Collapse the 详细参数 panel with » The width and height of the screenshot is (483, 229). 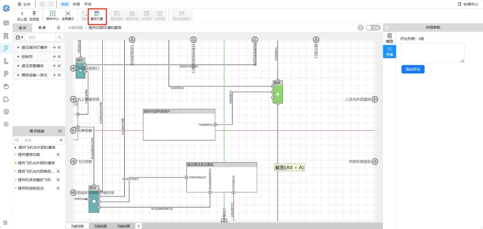(387, 28)
